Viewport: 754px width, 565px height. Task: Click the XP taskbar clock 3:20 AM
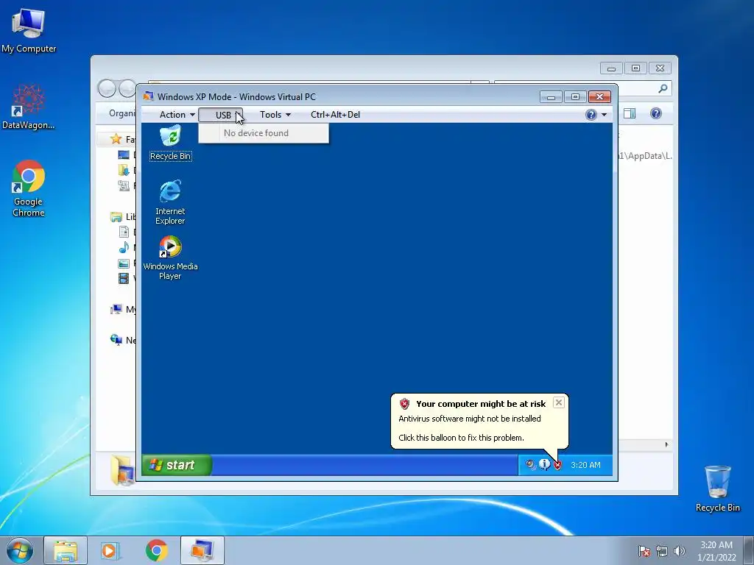(x=585, y=465)
